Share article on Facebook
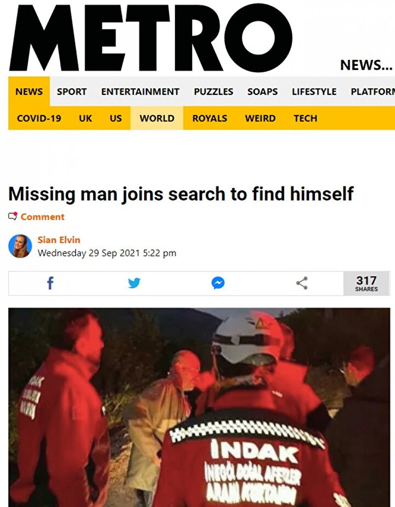Screen dimensions: 395x507 coord(50,283)
